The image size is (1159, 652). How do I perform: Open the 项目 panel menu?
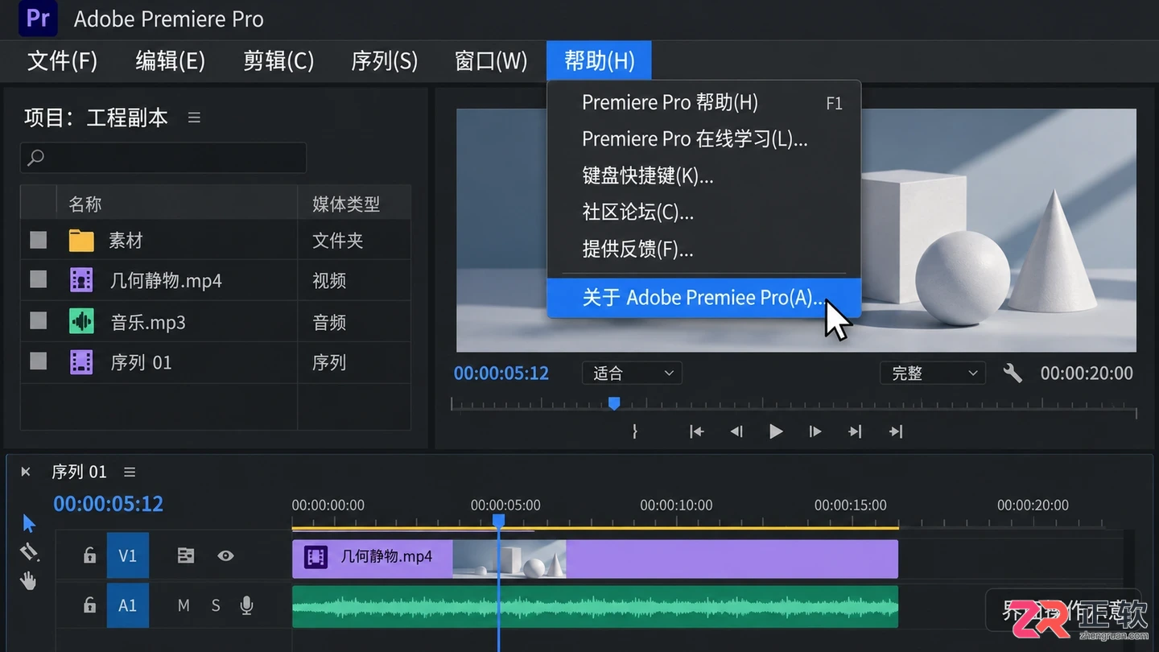tap(194, 118)
